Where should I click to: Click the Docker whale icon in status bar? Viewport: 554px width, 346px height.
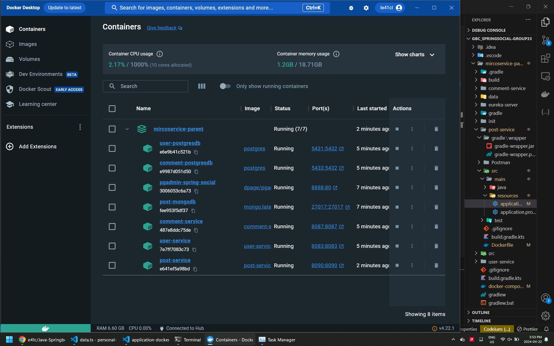coord(46,328)
